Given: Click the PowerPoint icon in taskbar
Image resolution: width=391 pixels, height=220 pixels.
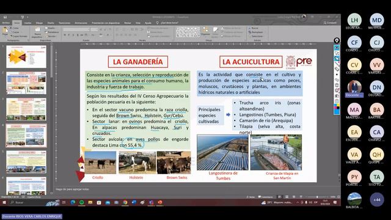Looking at the screenshot, I should 160,202.
